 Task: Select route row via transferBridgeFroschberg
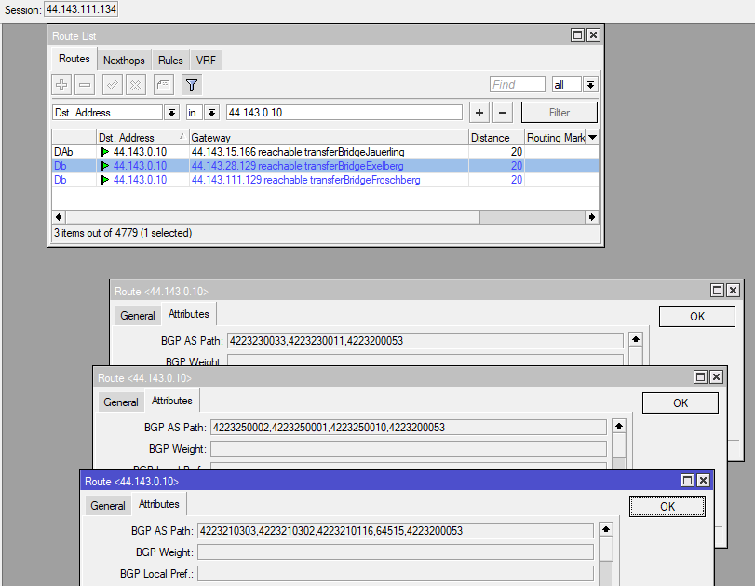326,180
